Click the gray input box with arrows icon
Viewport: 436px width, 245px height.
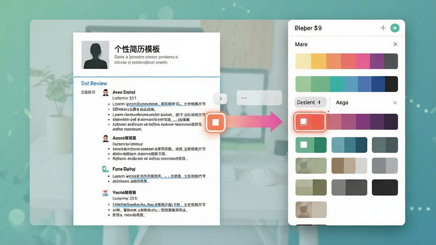point(259,98)
